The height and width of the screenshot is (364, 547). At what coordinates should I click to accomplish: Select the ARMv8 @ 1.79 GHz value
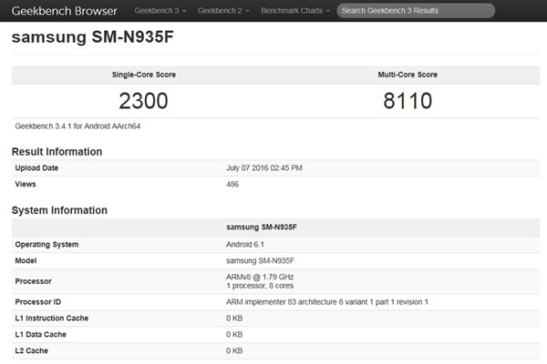coord(260,277)
